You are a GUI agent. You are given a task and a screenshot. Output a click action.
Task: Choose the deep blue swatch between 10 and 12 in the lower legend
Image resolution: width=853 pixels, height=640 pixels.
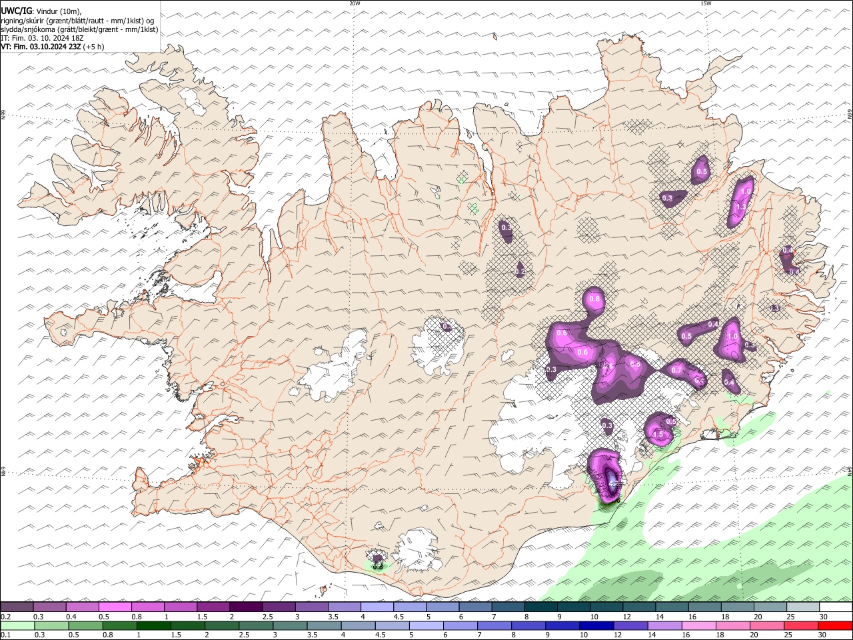tap(596, 626)
